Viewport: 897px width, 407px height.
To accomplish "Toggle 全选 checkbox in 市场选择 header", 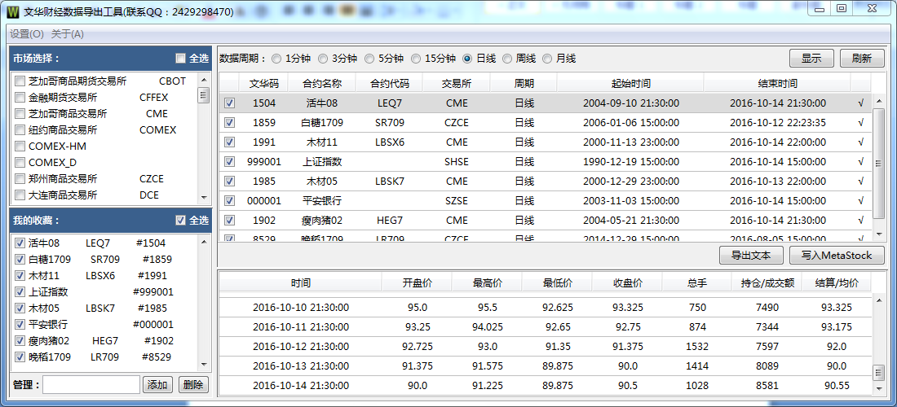I will [x=181, y=59].
